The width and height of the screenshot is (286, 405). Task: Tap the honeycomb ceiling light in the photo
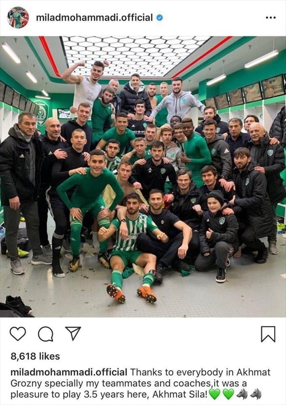pyautogui.click(x=134, y=55)
